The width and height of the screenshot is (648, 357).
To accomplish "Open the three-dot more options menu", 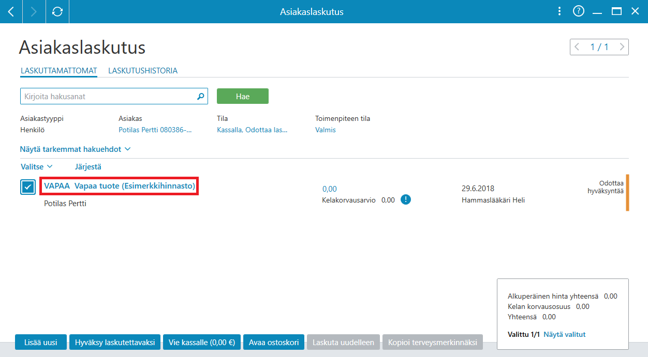I will click(x=559, y=11).
